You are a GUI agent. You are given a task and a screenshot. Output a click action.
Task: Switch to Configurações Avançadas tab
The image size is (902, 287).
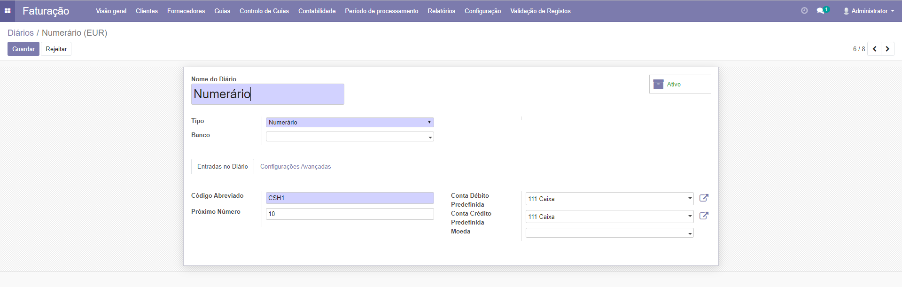(295, 167)
